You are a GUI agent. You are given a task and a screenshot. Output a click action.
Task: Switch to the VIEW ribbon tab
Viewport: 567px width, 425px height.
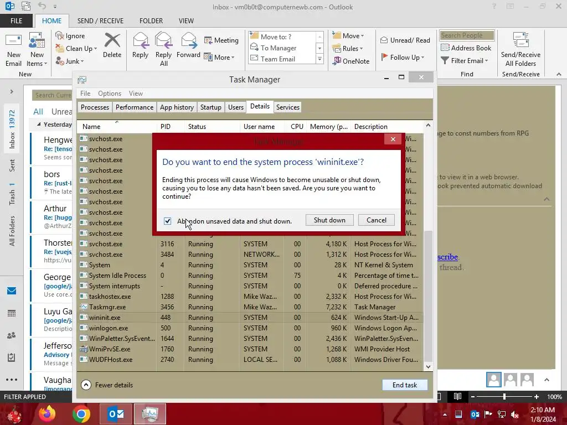tap(186, 21)
